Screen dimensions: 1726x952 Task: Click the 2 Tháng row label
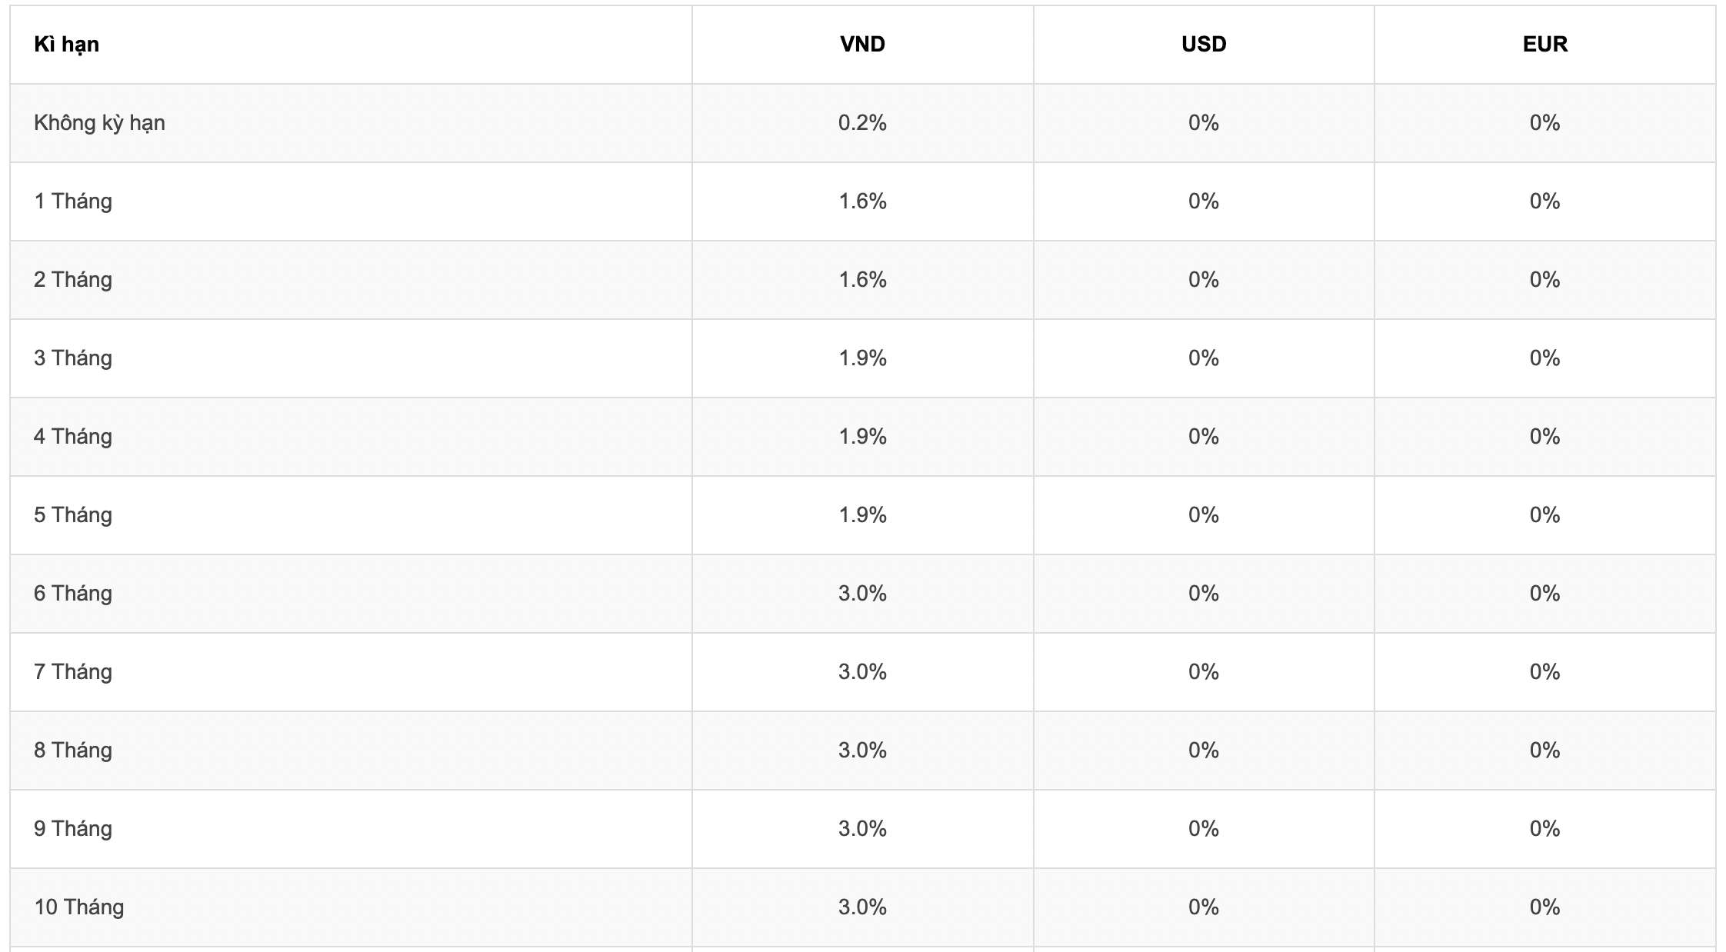[x=73, y=280]
